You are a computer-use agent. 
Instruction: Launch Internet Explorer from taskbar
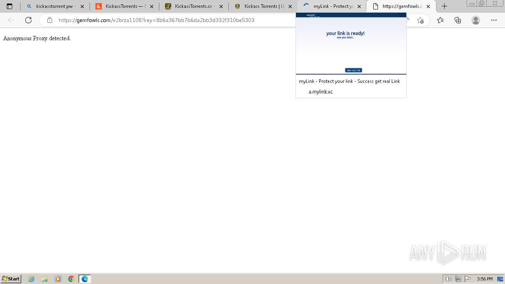[x=32, y=279]
